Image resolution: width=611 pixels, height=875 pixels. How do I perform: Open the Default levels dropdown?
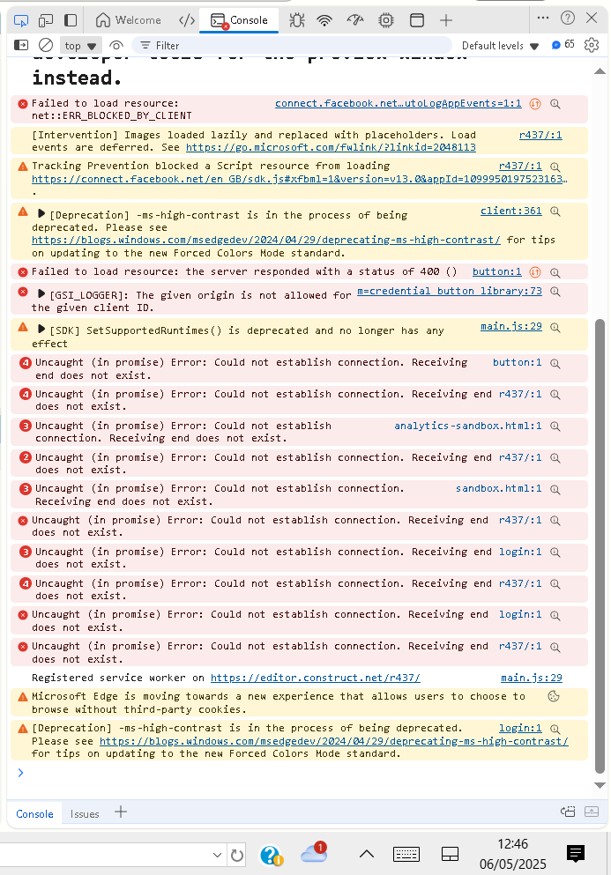pos(501,46)
